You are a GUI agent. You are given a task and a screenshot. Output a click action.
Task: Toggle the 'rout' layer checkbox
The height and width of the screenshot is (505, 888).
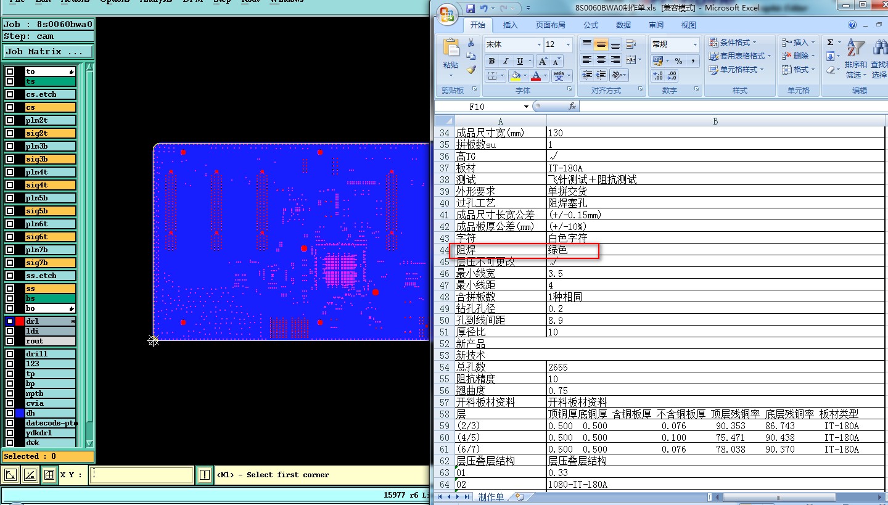(10, 341)
